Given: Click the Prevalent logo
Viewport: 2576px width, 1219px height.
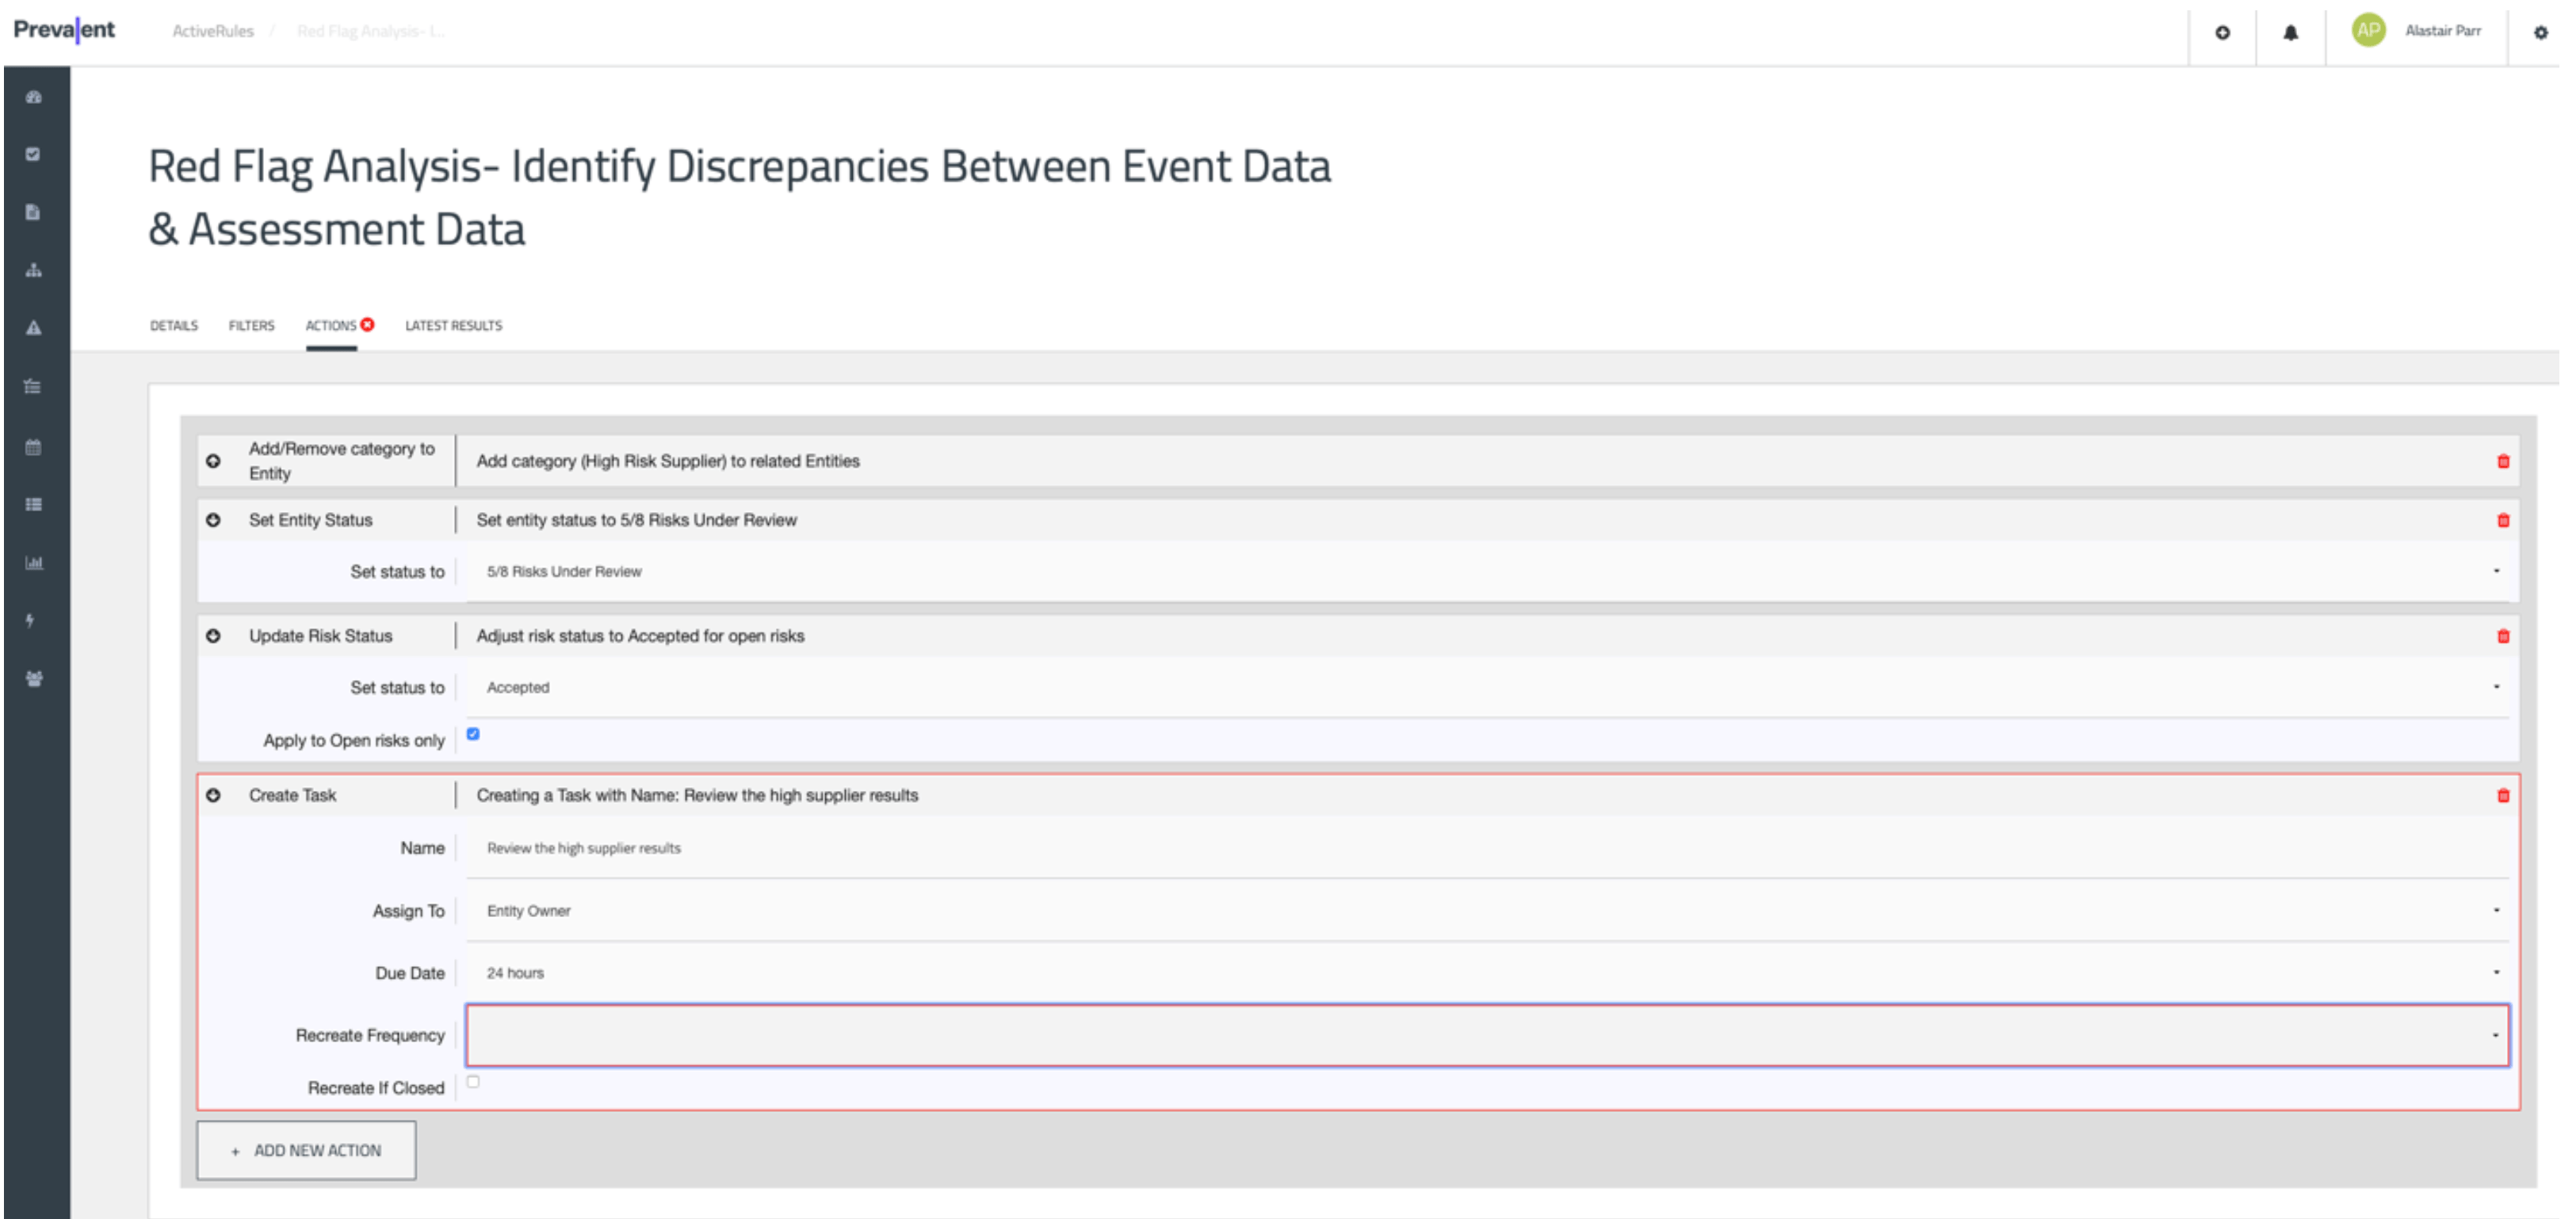Looking at the screenshot, I should tap(64, 30).
